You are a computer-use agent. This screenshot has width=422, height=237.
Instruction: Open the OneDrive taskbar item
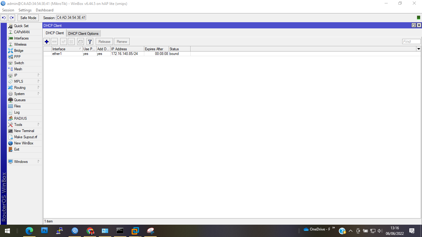pos(317,229)
